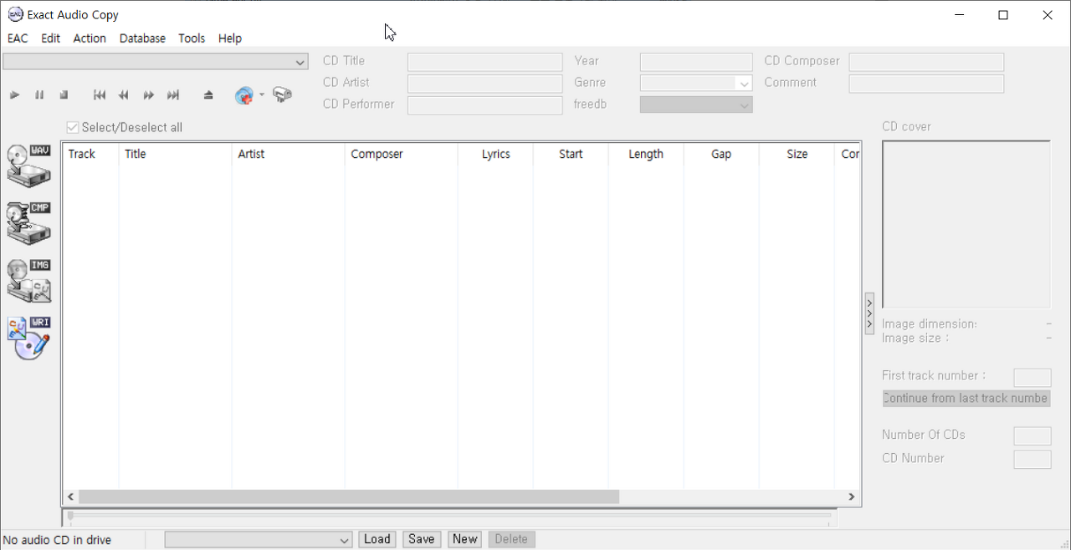
Task: Click the cover search camera icon
Action: coord(282,95)
